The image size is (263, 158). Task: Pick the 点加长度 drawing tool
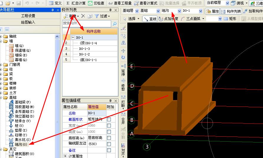coord(168,19)
